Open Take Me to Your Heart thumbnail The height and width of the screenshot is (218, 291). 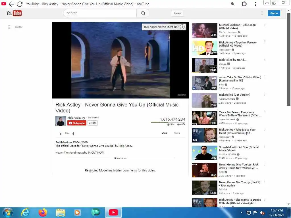coord(205,135)
